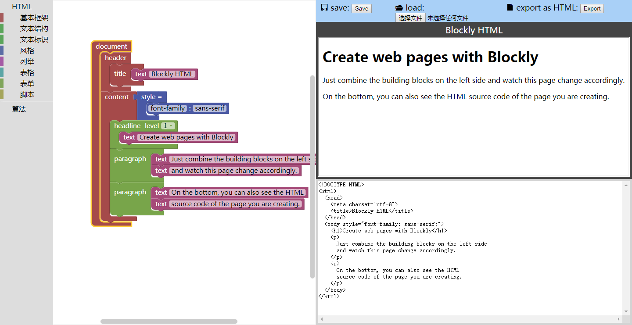The height and width of the screenshot is (325, 632).
Task: Select the document block
Action: (111, 46)
